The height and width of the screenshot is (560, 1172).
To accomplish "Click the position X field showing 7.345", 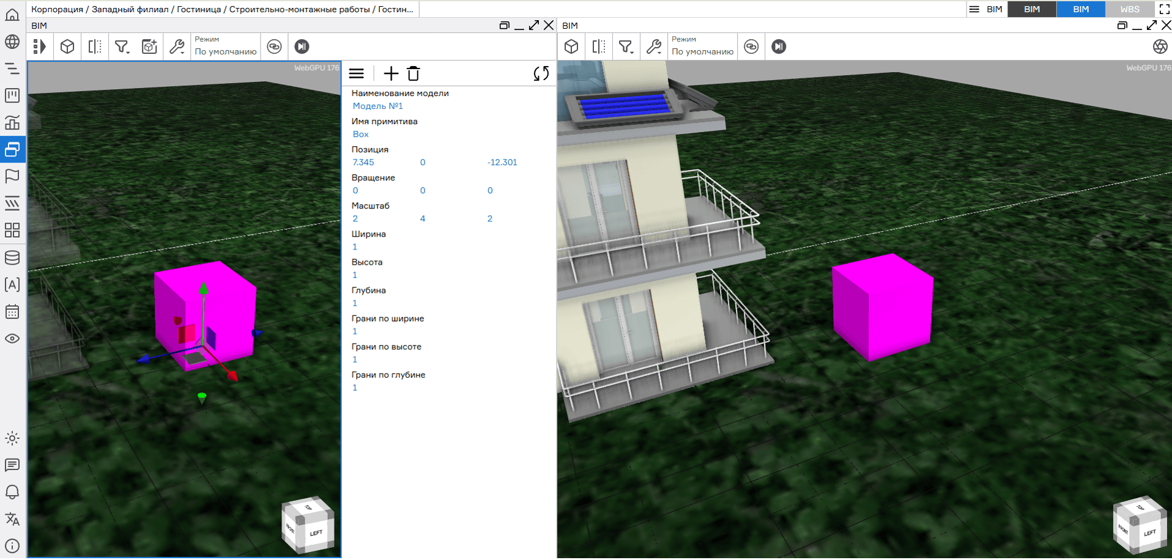I will tap(363, 162).
